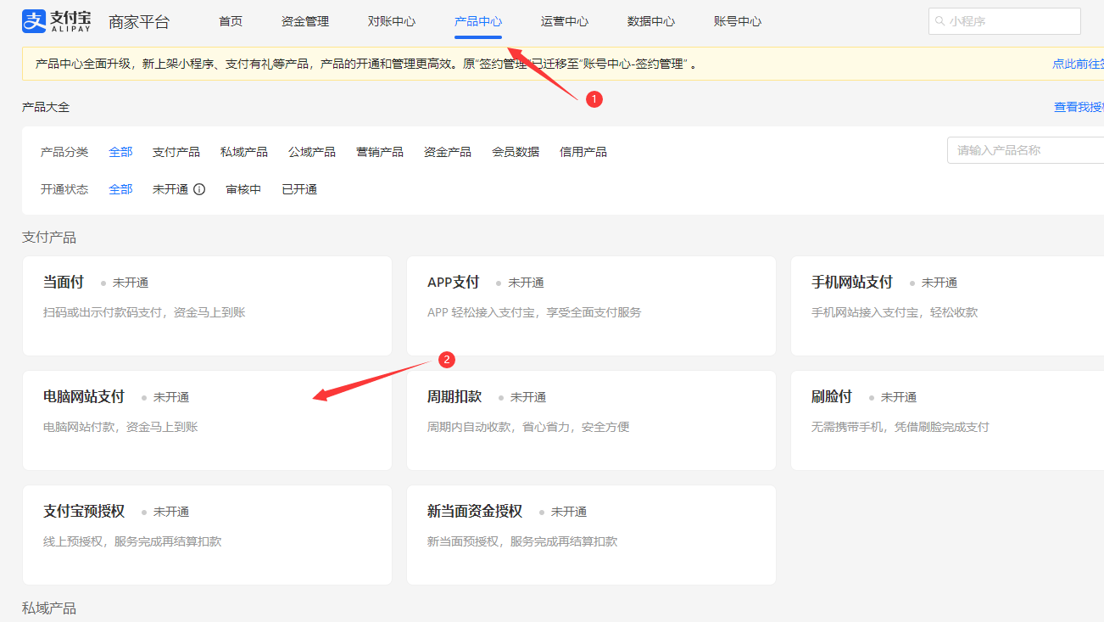The image size is (1104, 622).
Task: Go to the 对账中心 tab
Action: (x=392, y=21)
